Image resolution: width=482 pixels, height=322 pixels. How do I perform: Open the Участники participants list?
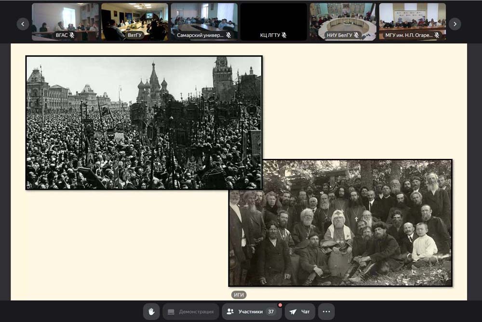[x=251, y=312]
